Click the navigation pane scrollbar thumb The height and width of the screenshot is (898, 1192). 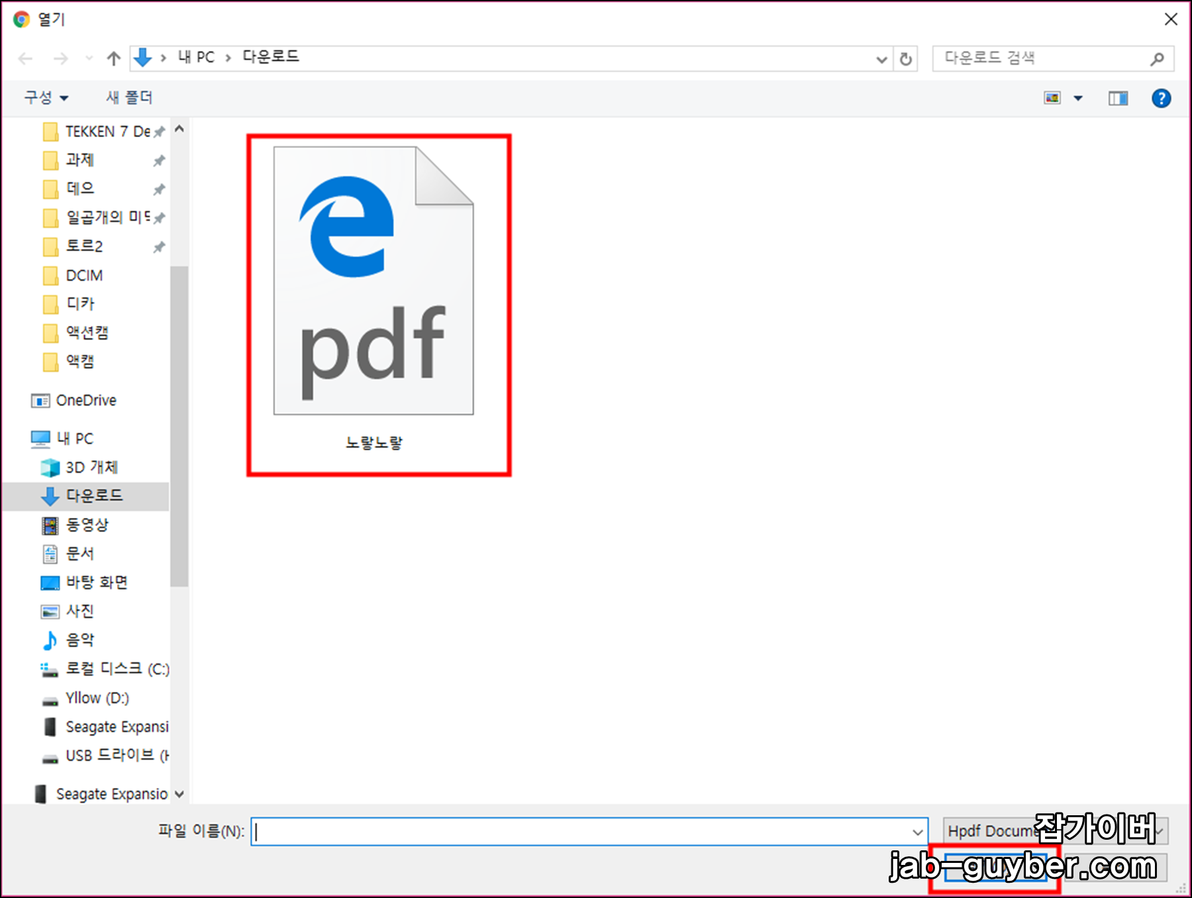coord(179,426)
